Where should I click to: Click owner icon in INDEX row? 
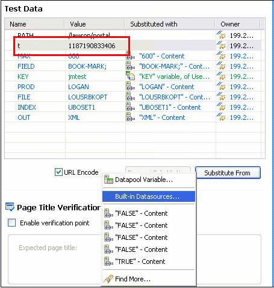tap(221, 107)
